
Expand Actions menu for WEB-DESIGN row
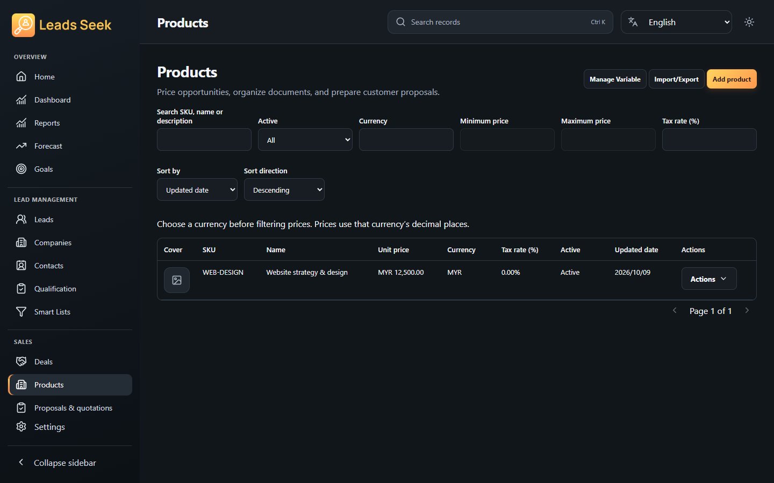click(709, 279)
